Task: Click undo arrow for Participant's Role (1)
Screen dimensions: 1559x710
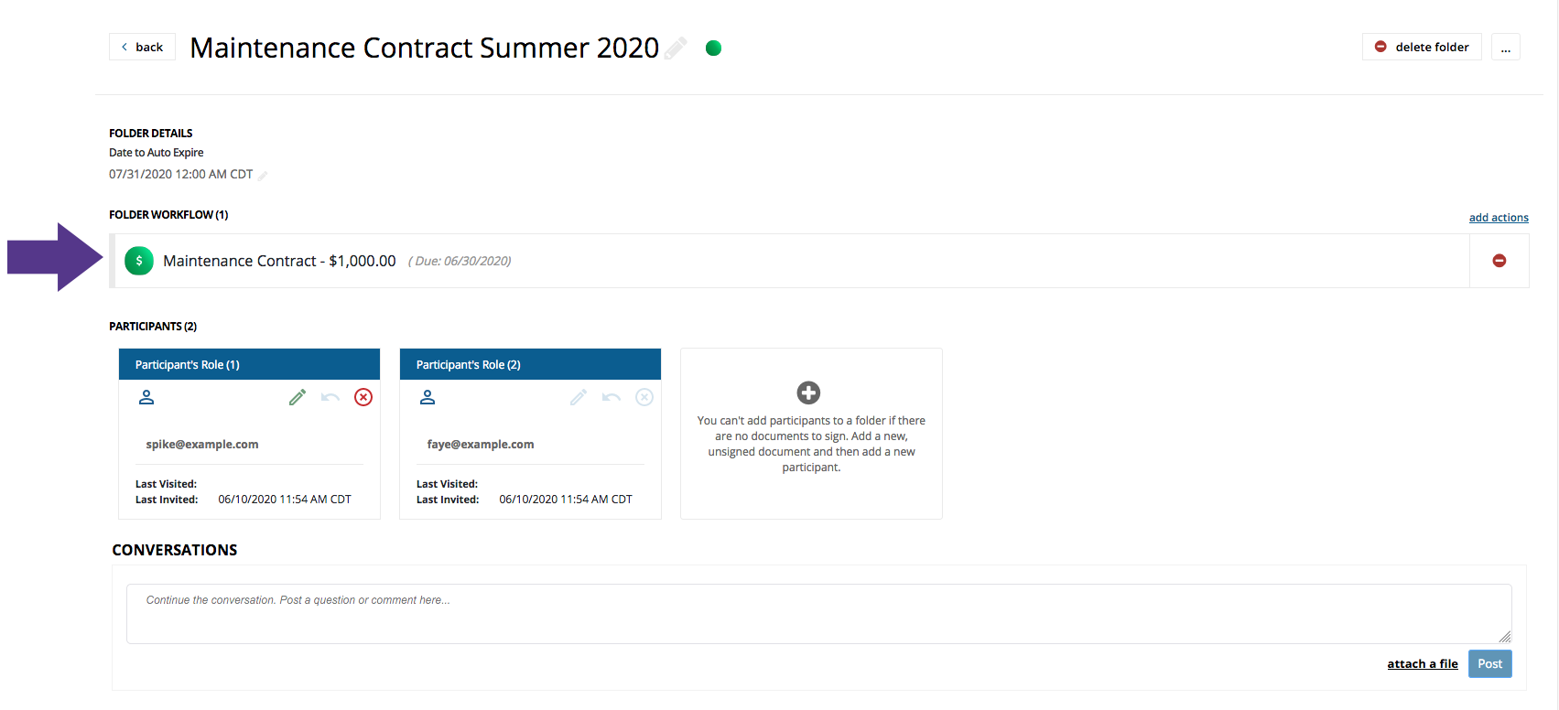Action: 330,397
